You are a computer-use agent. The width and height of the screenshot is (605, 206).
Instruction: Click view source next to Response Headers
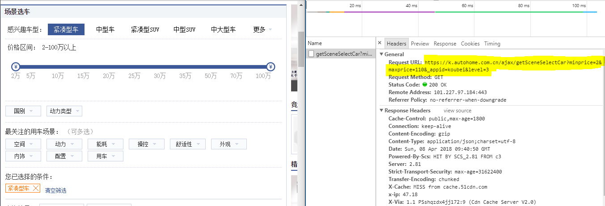tap(457, 111)
